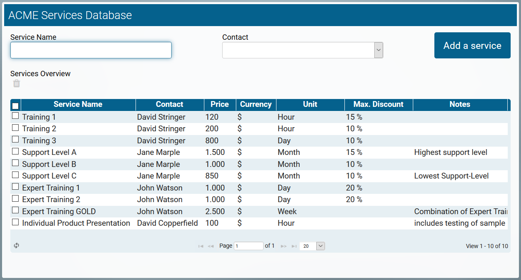Click the trash icon to delete selected services

[16, 83]
